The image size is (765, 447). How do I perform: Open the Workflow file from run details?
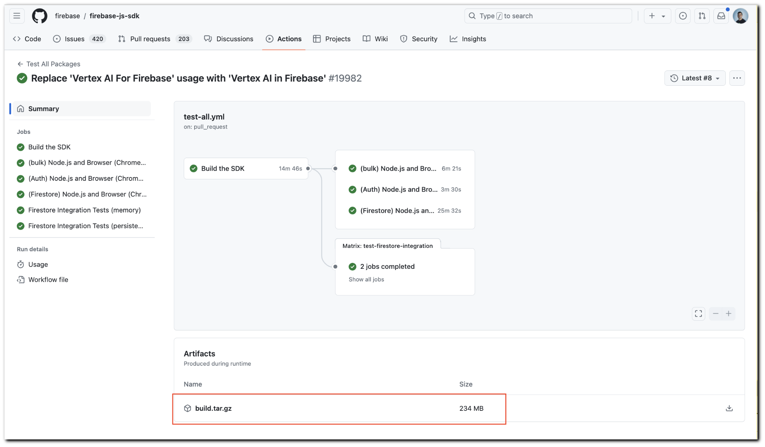click(x=48, y=279)
